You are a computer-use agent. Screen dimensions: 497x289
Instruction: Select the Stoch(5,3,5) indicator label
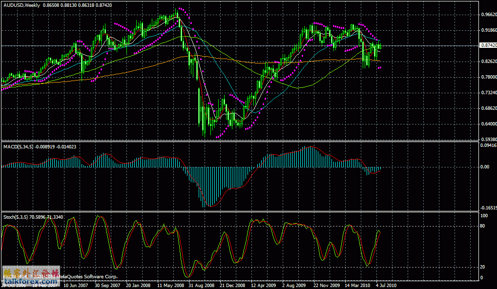pyautogui.click(x=16, y=217)
